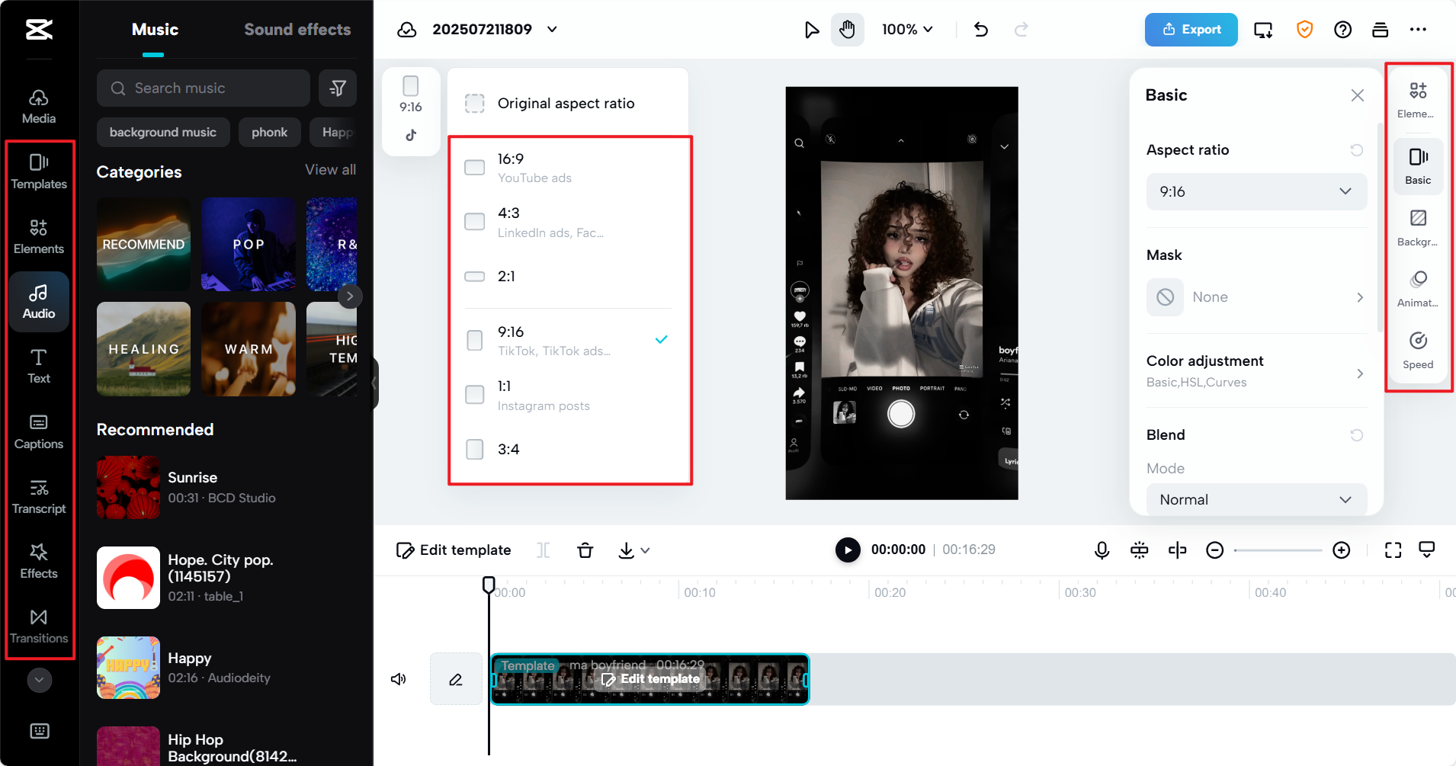Open the Speed settings in right panel
This screenshot has width=1456, height=766.
pyautogui.click(x=1418, y=349)
